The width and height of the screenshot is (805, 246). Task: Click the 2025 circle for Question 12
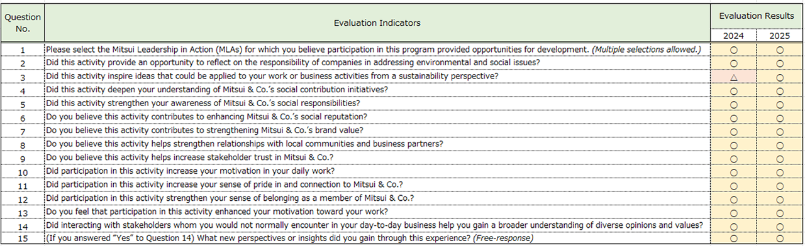(x=780, y=198)
